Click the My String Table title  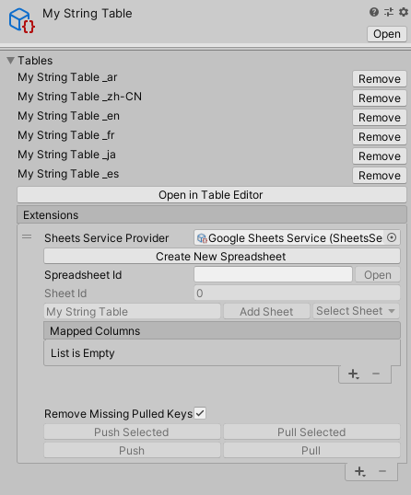(x=88, y=14)
